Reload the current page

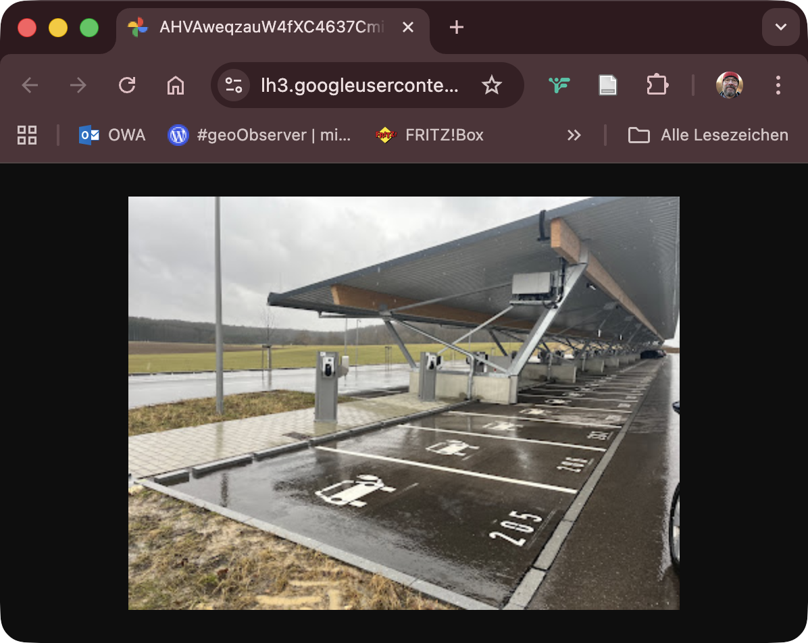tap(127, 85)
